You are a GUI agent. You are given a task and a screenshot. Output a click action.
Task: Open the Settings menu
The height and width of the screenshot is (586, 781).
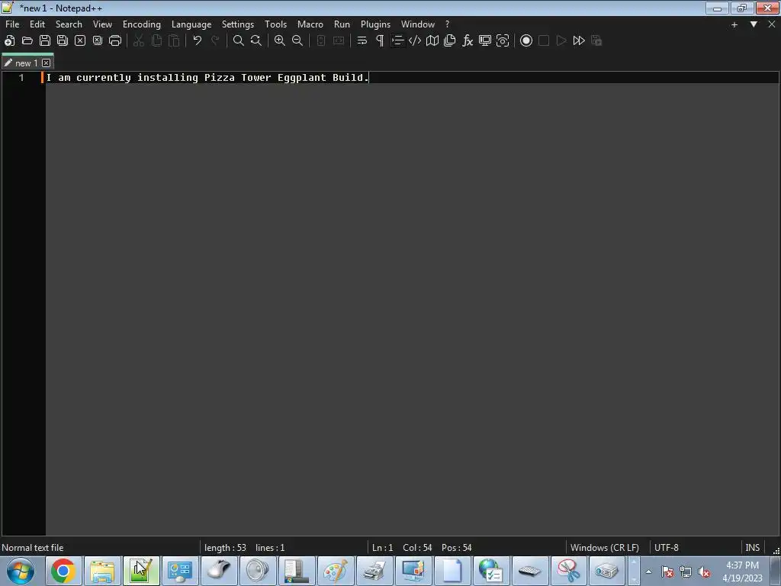click(238, 24)
